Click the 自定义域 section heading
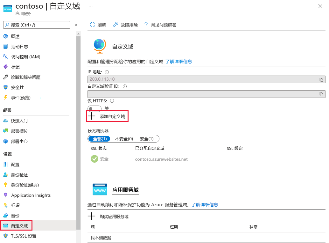Image resolution: width=329 pixels, height=243 pixels. [x=123, y=47]
